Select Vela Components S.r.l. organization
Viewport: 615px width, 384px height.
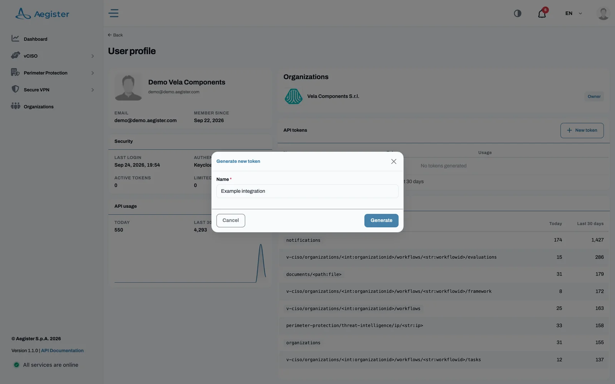(x=333, y=96)
